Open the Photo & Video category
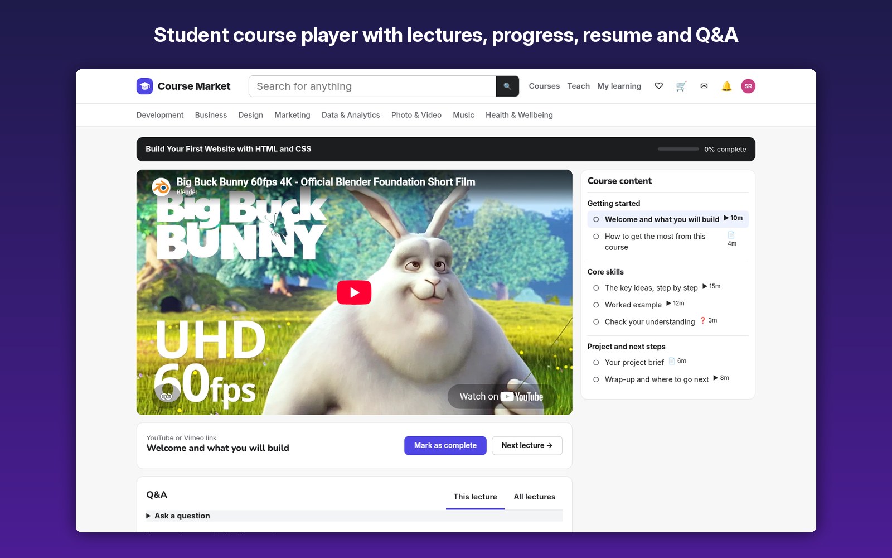 416,115
